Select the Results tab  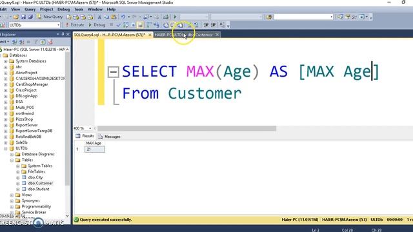[x=85, y=136]
